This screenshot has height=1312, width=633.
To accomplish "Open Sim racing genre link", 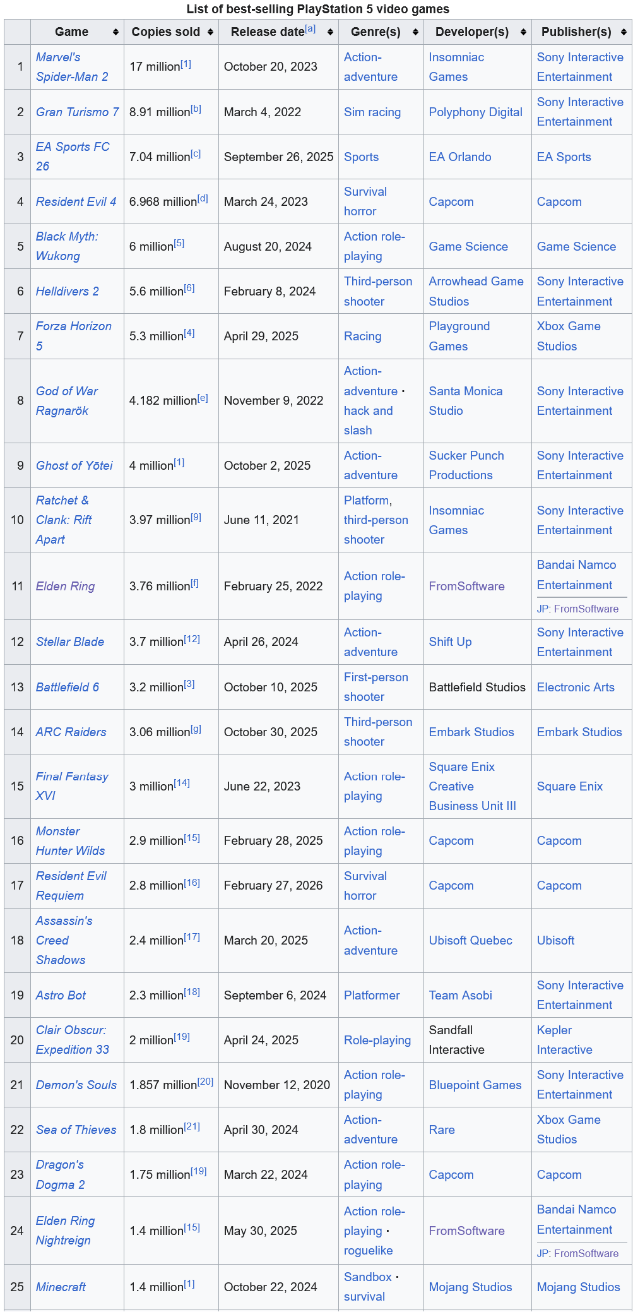I will [x=372, y=112].
